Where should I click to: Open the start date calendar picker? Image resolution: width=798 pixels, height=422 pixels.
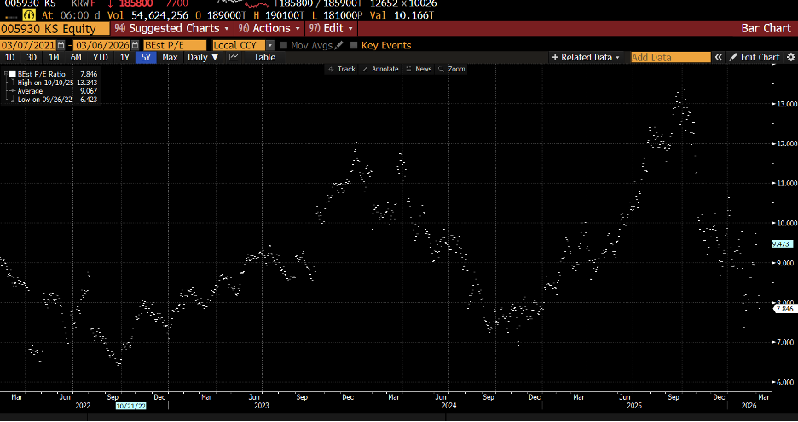[x=60, y=45]
